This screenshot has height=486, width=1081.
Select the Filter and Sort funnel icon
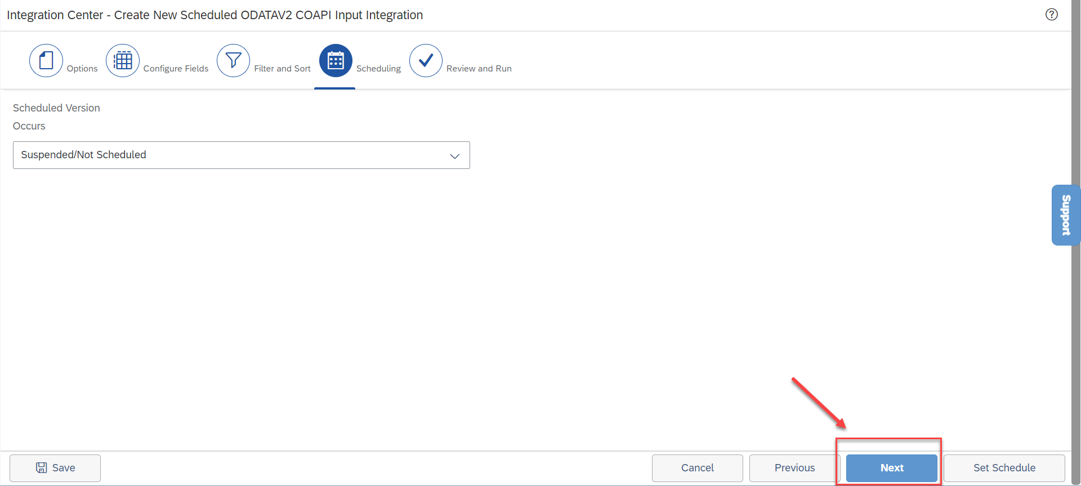pos(233,61)
